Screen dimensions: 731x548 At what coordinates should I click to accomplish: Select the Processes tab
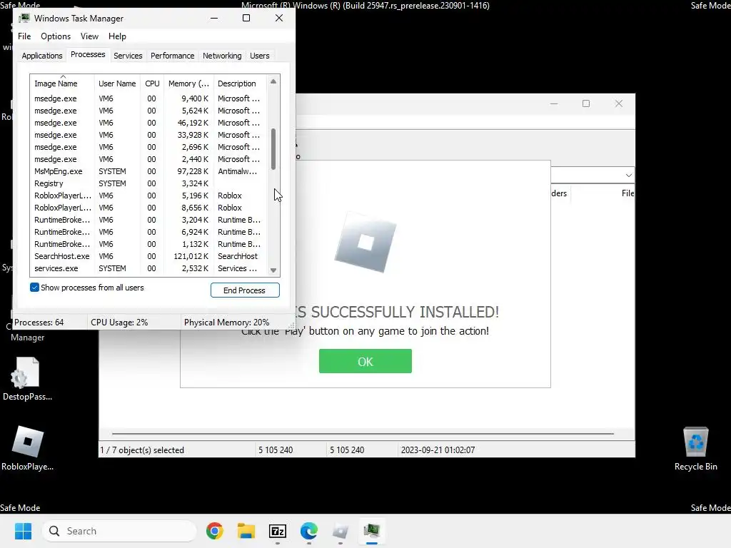(88, 54)
